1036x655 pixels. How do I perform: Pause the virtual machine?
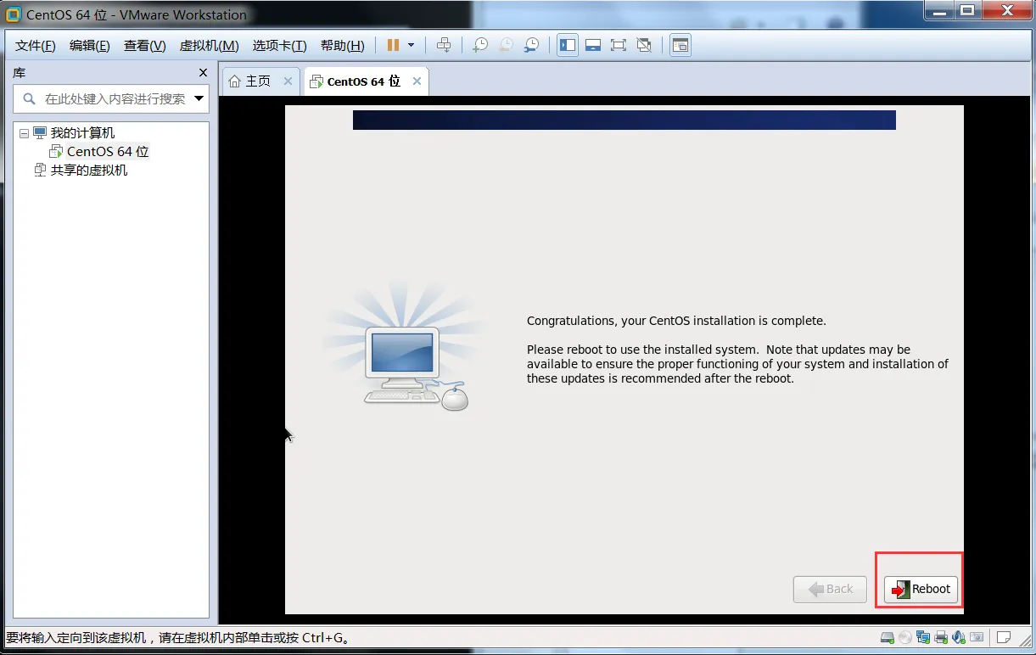click(394, 45)
